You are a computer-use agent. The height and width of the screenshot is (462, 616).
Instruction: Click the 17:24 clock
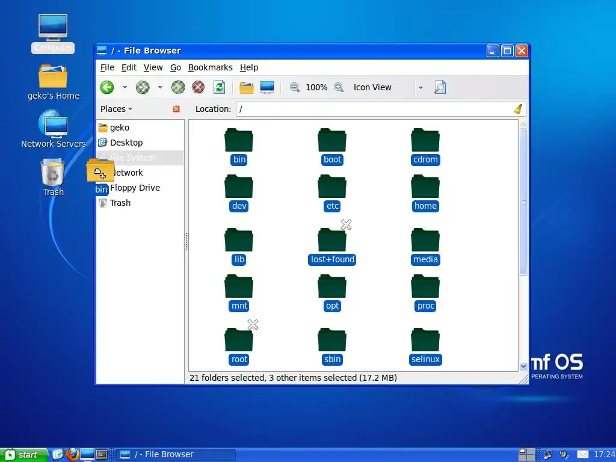pos(604,455)
